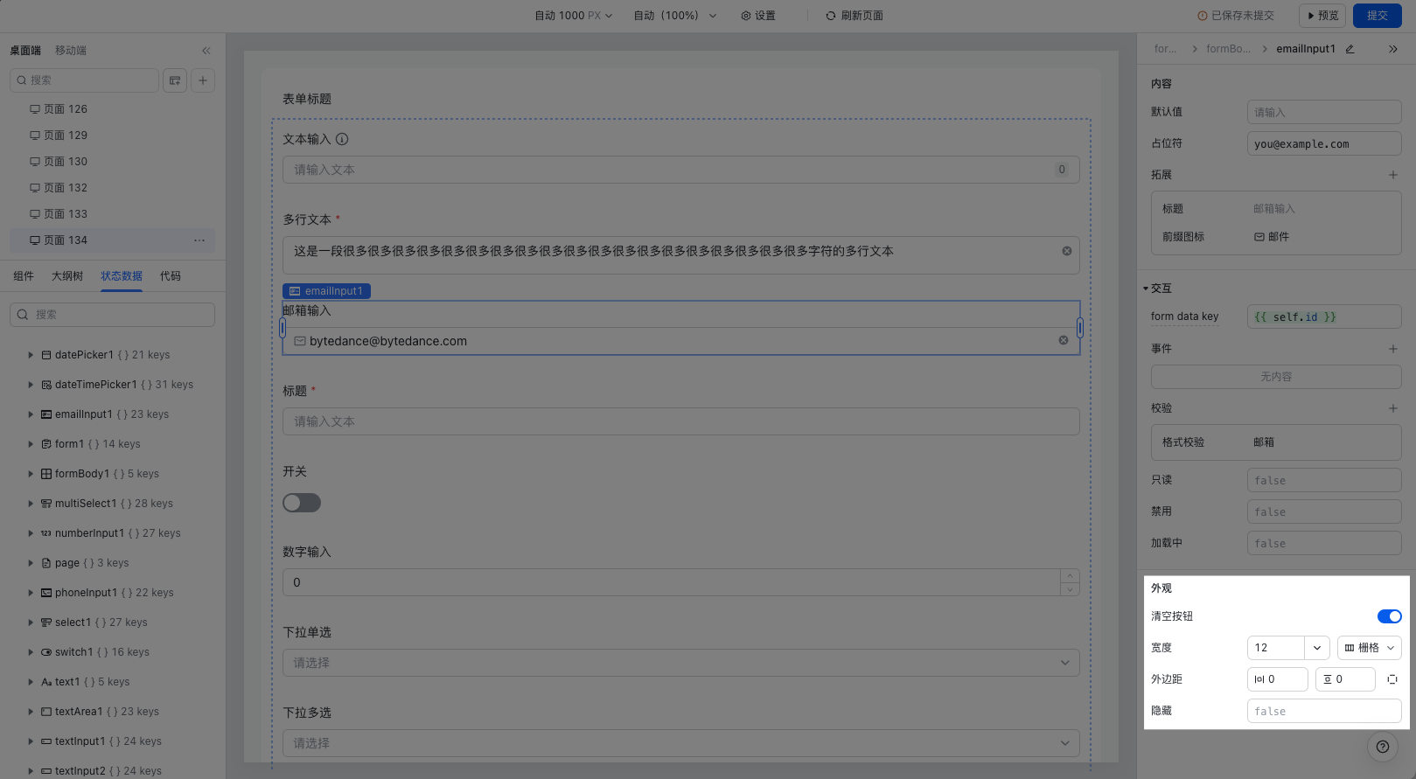Open the 组件 tab
The width and height of the screenshot is (1416, 779).
(x=24, y=276)
